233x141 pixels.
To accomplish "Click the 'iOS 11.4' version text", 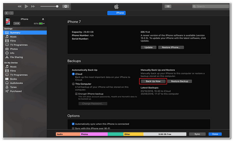I will (x=145, y=32).
